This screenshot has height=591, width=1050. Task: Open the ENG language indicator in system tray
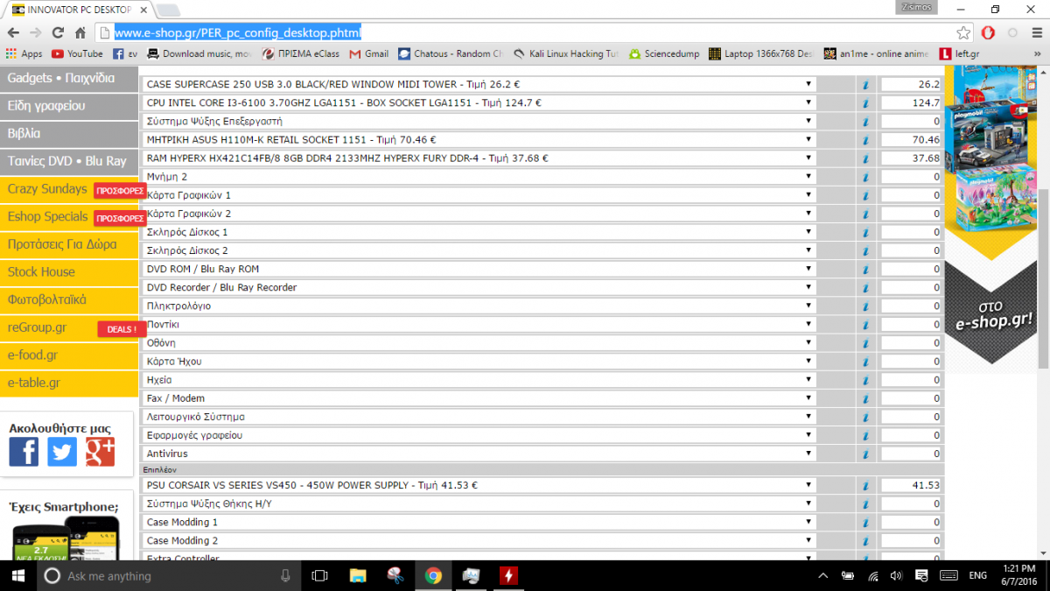[977, 575]
